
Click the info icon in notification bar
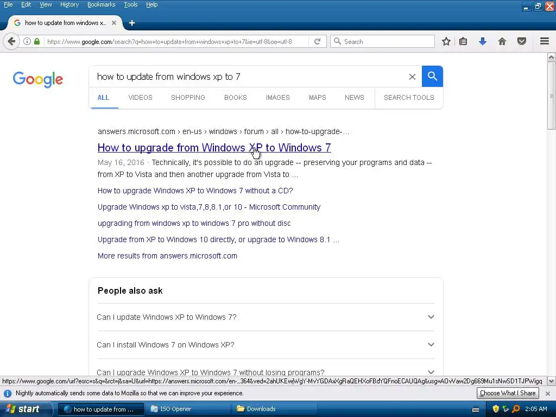click(8, 393)
